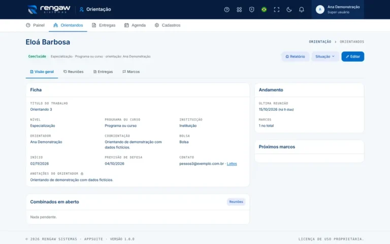Click the 04/10/2026 previsão de defesa date
Image resolution: width=390 pixels, height=244 pixels.
coord(114,164)
